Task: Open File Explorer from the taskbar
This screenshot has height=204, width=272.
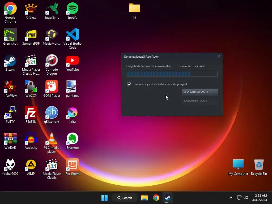Action: [144, 198]
